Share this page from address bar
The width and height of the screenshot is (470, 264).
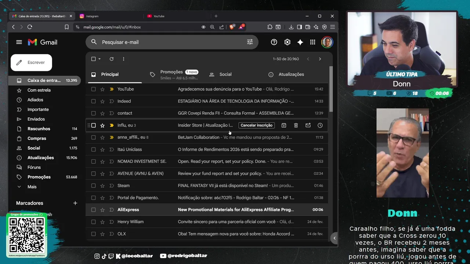221,27
